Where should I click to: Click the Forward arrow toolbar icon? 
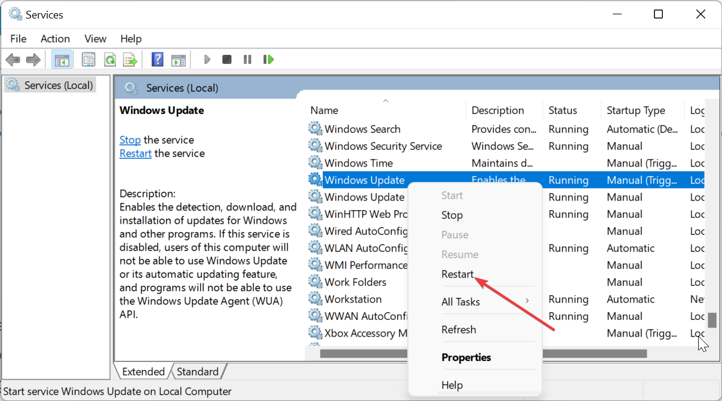(x=33, y=60)
